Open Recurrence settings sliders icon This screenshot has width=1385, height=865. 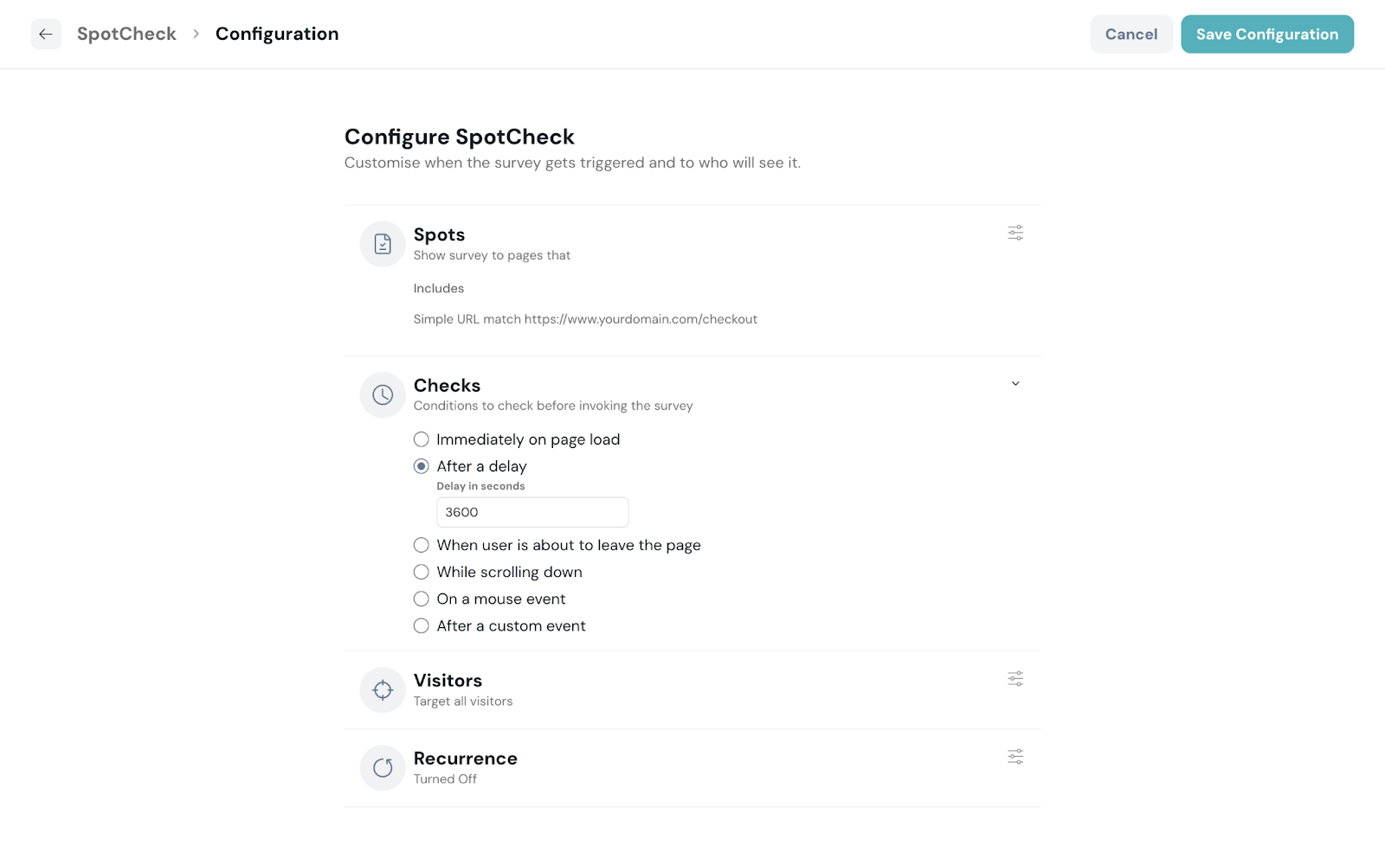(x=1015, y=757)
